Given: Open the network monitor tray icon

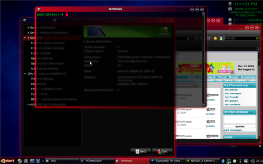Looking at the screenshot, I should [228, 161].
